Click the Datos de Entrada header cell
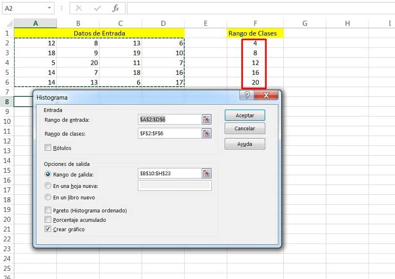This screenshot has width=395, height=279. [99, 33]
